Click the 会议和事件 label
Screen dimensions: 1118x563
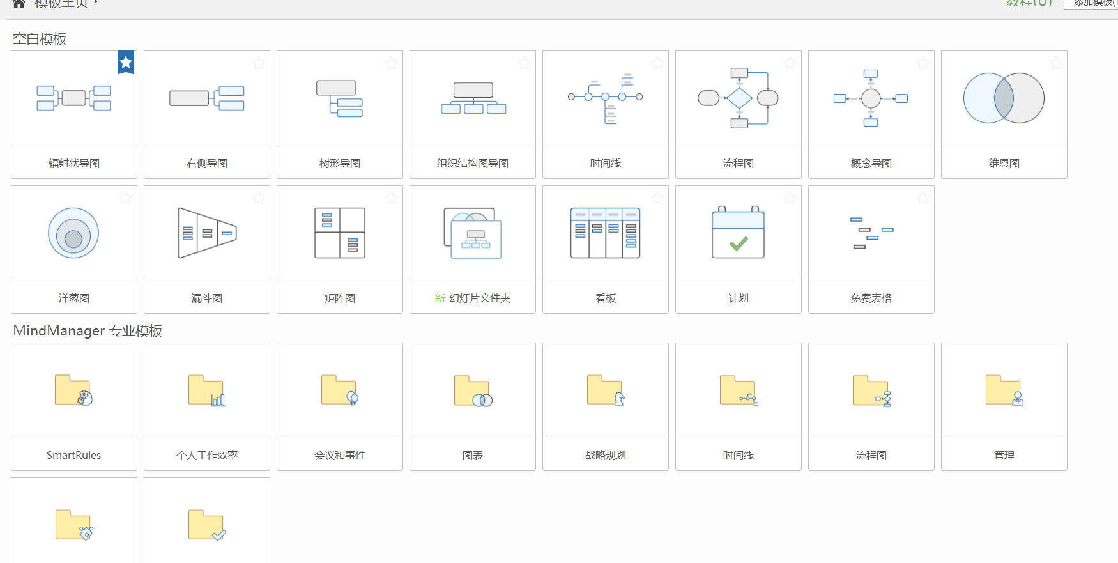(340, 456)
